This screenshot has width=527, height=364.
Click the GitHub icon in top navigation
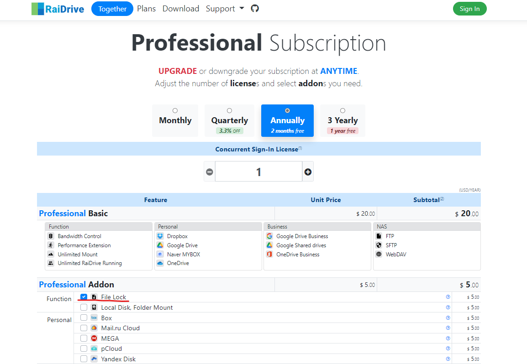tap(254, 8)
